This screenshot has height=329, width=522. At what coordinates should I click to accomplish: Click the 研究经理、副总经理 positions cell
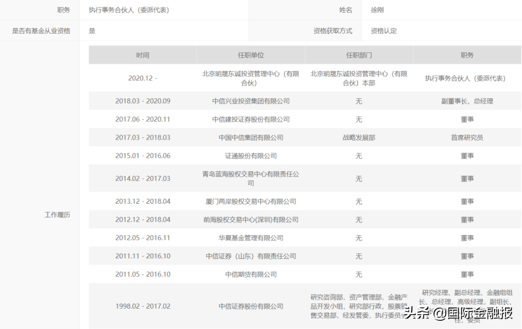click(x=467, y=306)
